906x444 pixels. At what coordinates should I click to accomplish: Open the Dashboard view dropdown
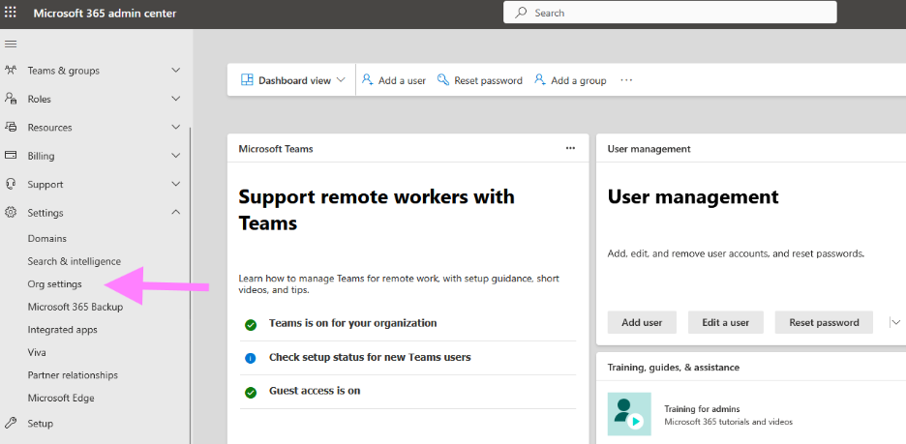[x=293, y=80]
